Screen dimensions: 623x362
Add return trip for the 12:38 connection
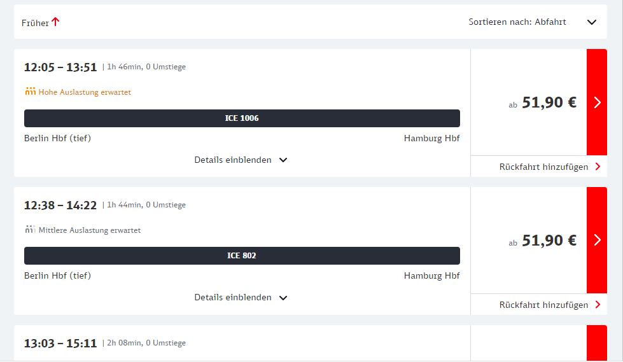point(543,305)
